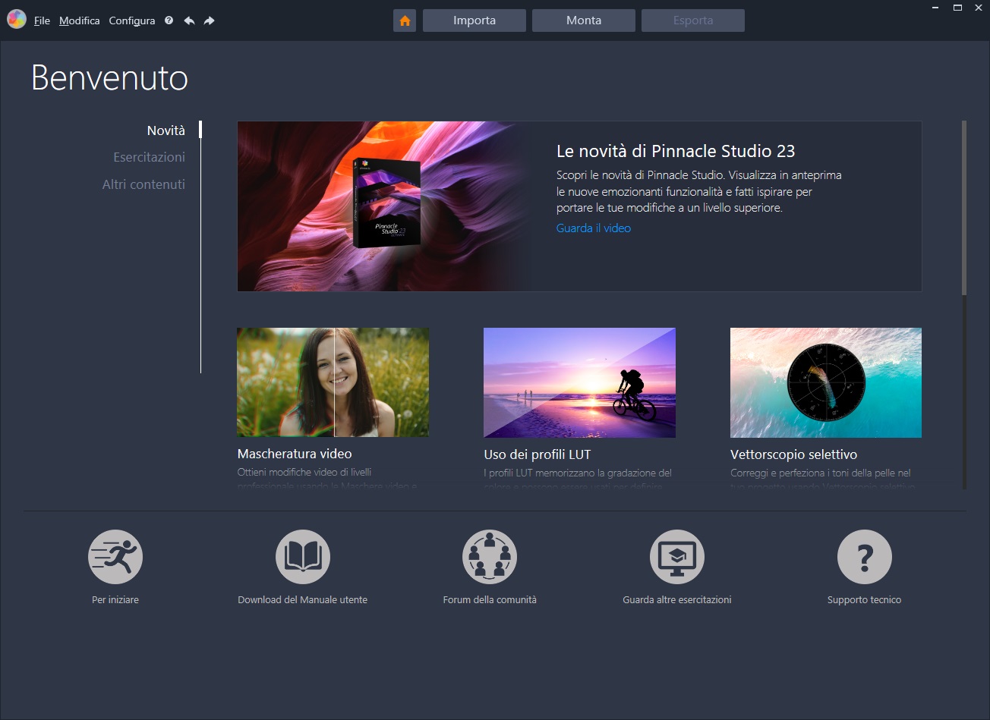This screenshot has width=990, height=720.
Task: Click Download del Manuale utente book icon
Action: coord(302,557)
